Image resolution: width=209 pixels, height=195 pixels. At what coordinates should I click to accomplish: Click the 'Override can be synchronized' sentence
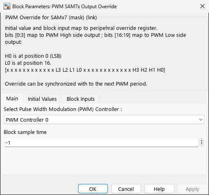[x=76, y=84]
